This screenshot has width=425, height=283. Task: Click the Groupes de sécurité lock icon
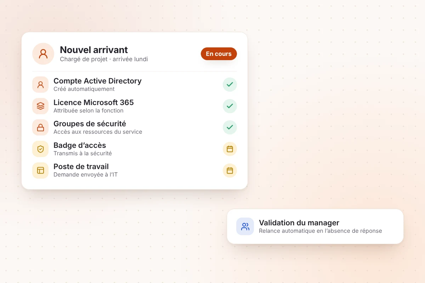tap(40, 127)
